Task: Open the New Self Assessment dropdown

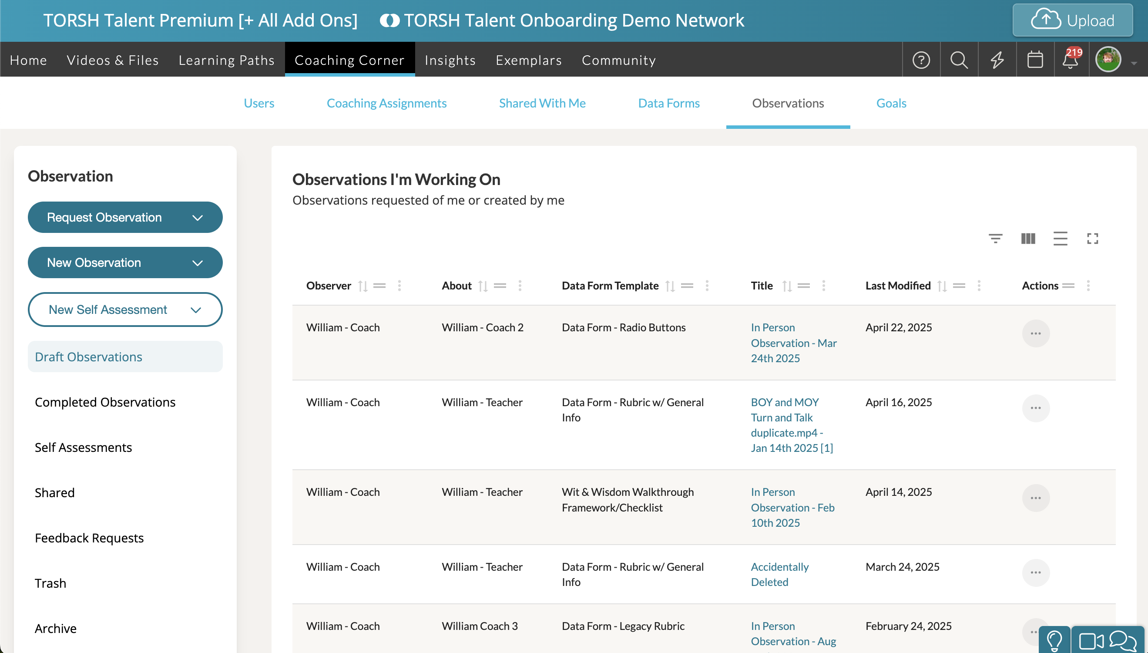Action: tap(125, 310)
